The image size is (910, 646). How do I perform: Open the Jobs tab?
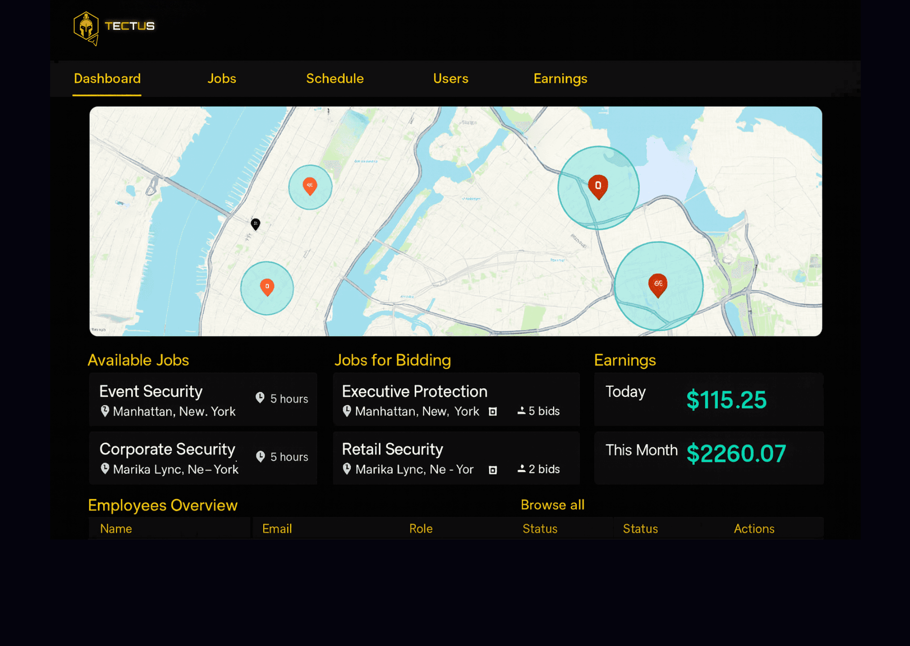222,79
